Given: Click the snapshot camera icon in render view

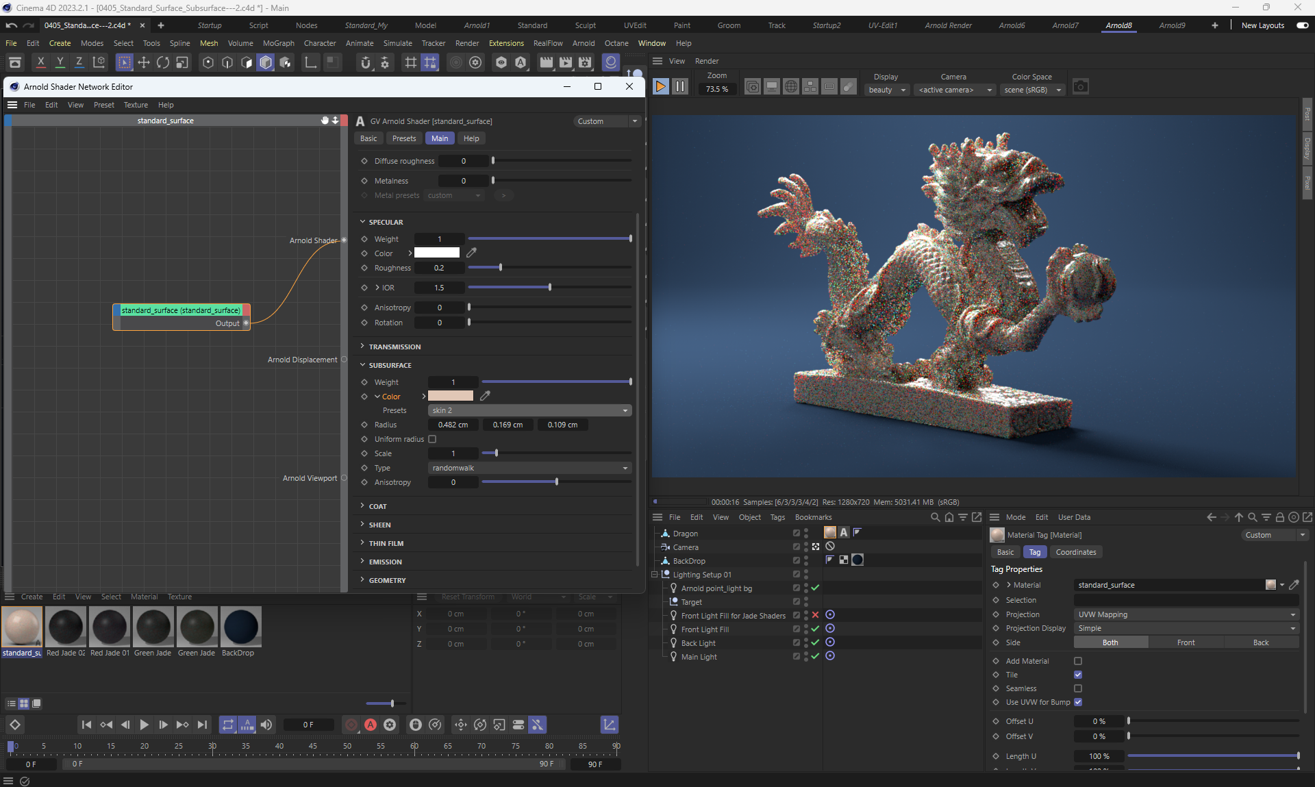Looking at the screenshot, I should pos(1080,87).
